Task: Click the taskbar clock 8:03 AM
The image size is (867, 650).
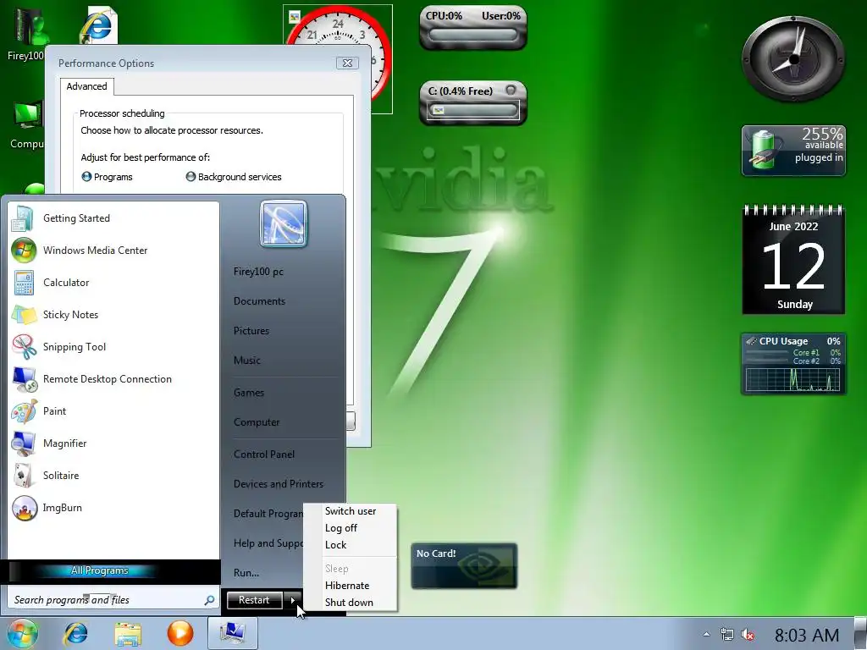Action: [807, 635]
